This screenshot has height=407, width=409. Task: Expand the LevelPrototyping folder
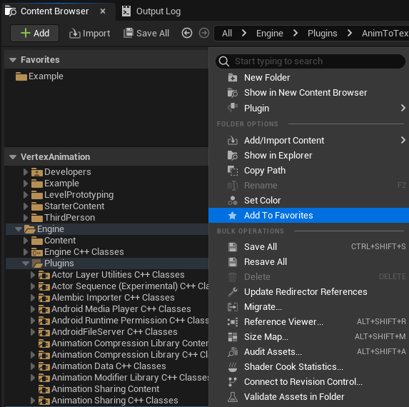coord(26,195)
